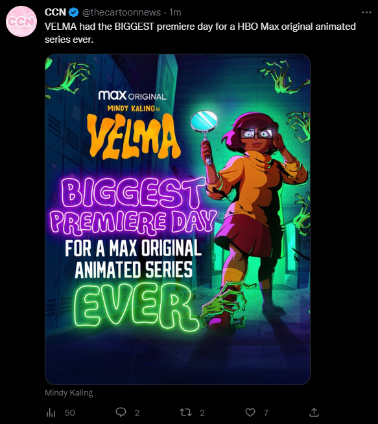
Task: Open the CCN profile avatar
Action: coord(21,21)
